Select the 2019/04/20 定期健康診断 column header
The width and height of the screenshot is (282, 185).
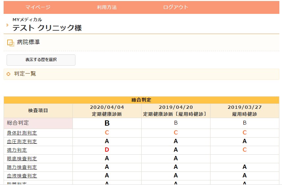[176, 111]
